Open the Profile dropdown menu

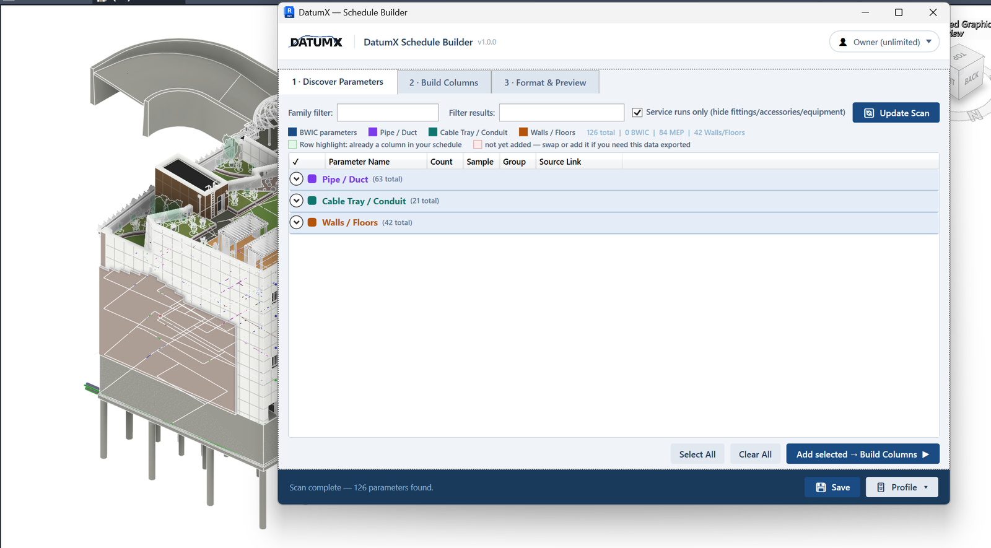coord(902,487)
